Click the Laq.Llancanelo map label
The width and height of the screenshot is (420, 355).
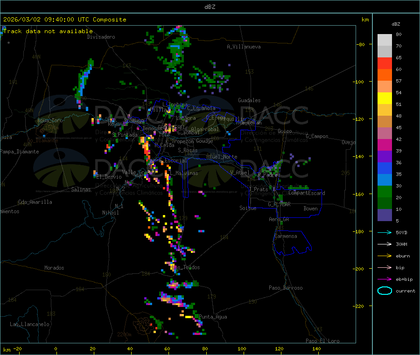29,324
